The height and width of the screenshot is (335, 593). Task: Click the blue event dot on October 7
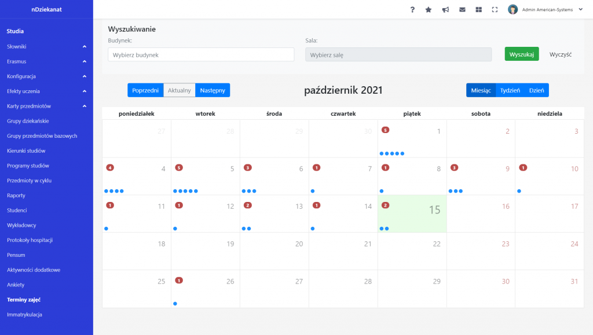pos(313,191)
